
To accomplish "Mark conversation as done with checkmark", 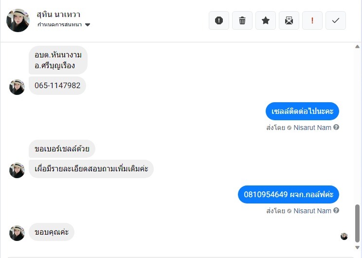I will pyautogui.click(x=336, y=20).
